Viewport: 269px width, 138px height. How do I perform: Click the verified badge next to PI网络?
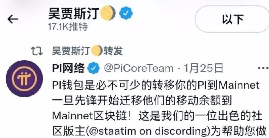click(x=93, y=68)
